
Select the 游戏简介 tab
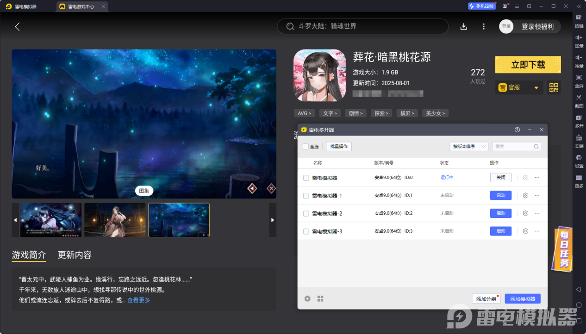tap(29, 255)
